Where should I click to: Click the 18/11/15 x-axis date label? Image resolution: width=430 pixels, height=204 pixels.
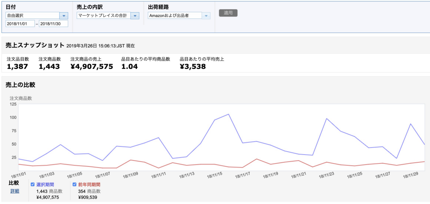tap(214, 175)
